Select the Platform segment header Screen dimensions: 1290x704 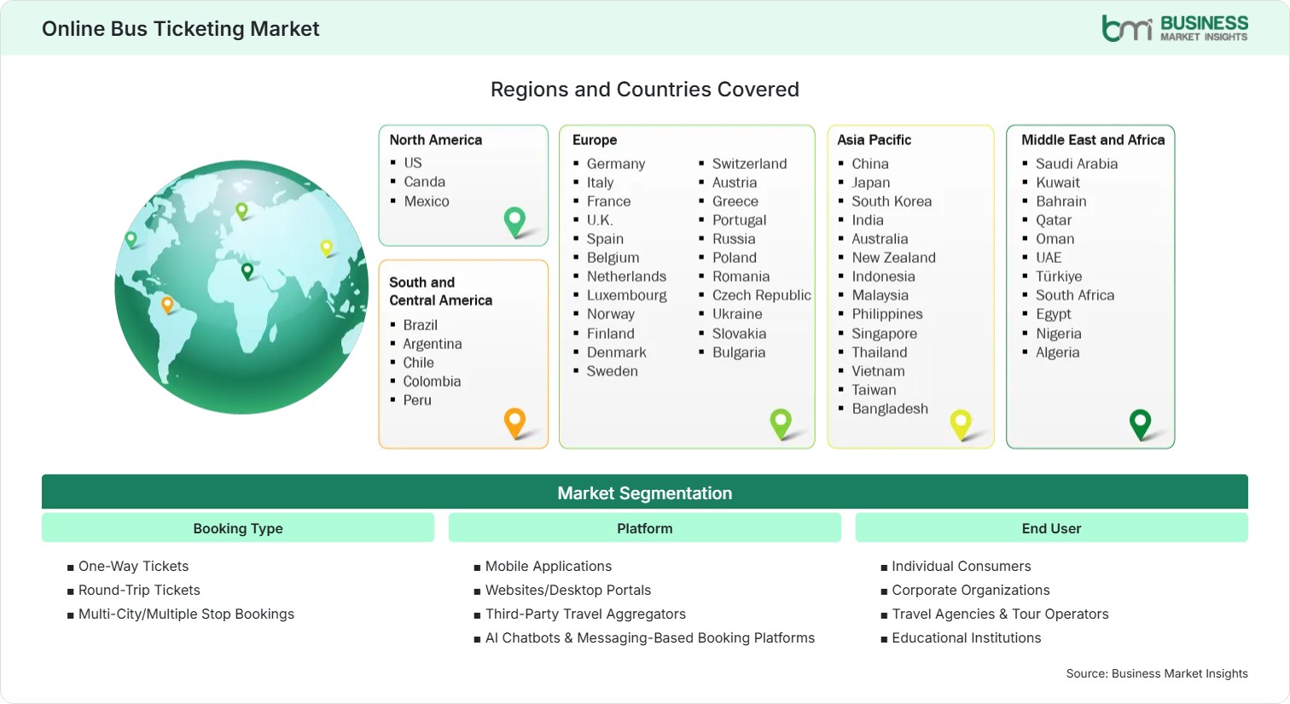[645, 528]
